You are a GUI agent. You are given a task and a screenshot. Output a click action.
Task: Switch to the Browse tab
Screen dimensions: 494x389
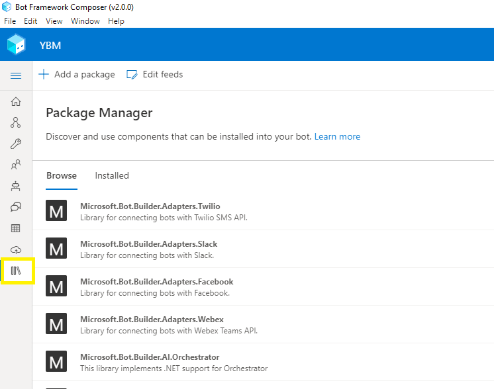[x=62, y=175]
